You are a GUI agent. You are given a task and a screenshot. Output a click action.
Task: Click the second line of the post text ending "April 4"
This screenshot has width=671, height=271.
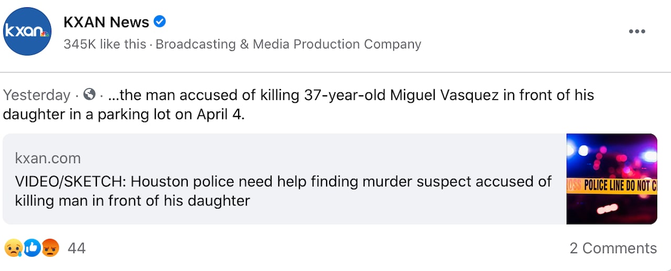(124, 114)
